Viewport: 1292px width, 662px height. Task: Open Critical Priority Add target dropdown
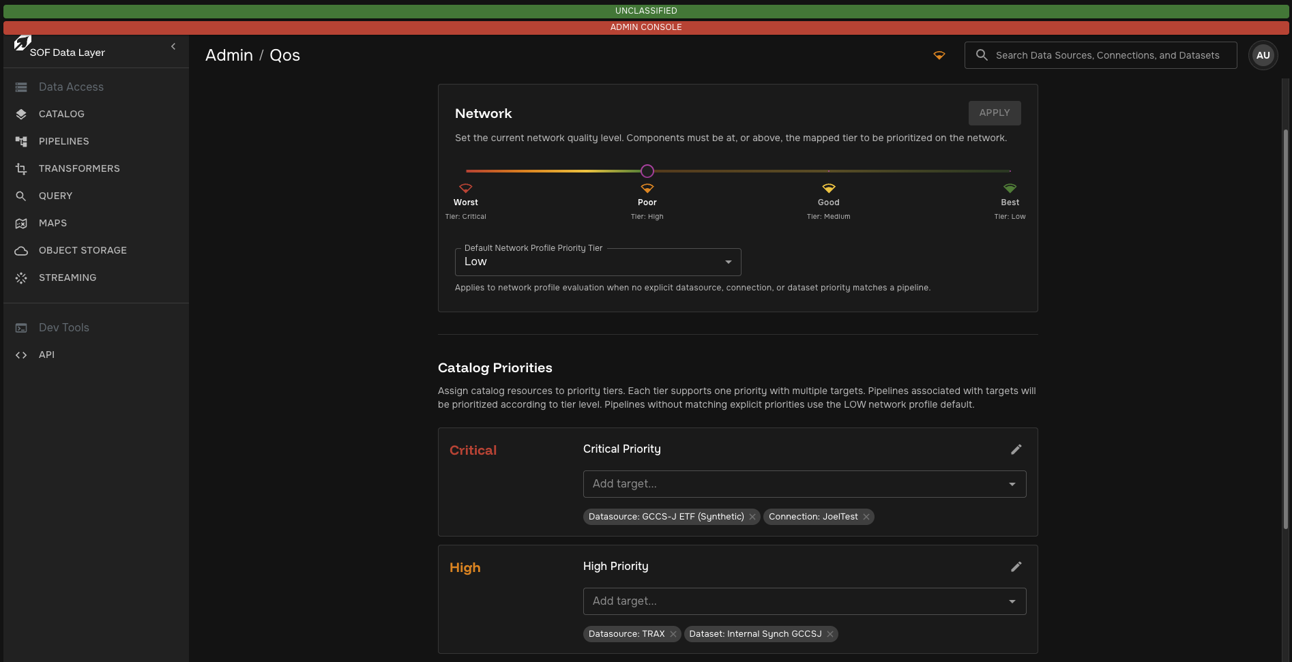click(805, 484)
